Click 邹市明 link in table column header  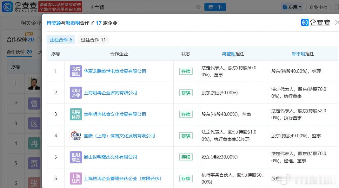[x=298, y=54]
